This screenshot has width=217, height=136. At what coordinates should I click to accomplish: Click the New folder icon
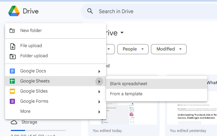(x=12, y=31)
